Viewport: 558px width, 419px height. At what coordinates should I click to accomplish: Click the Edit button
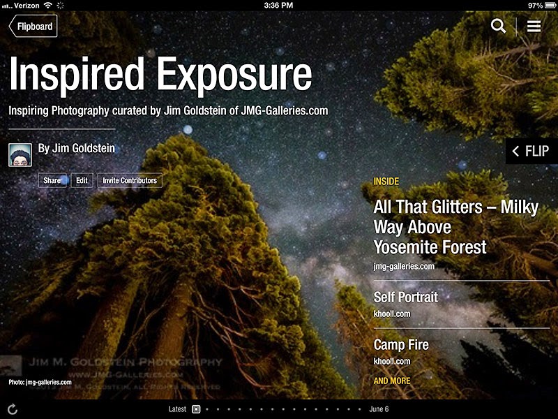click(82, 180)
